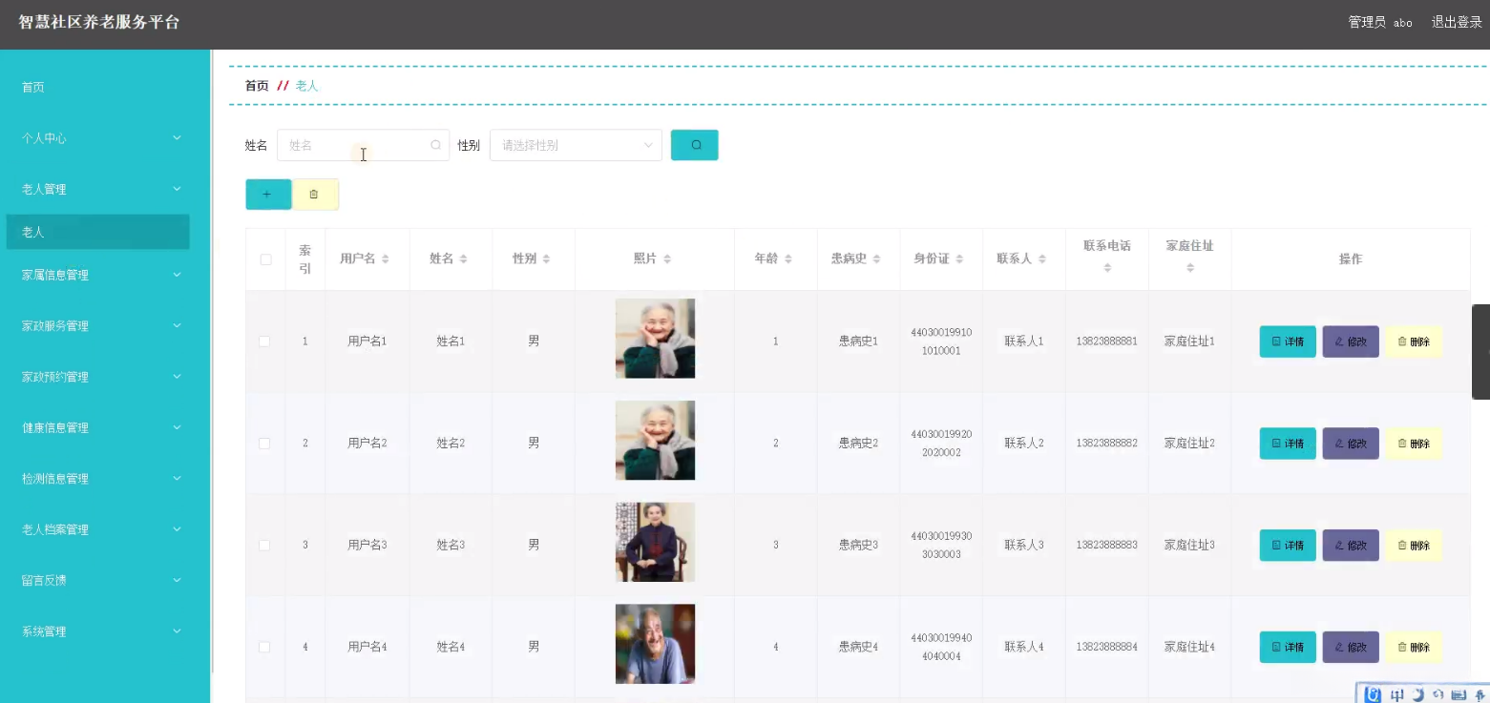The height and width of the screenshot is (703, 1490).
Task: Sort the table by 姓名 column
Action: (463, 259)
